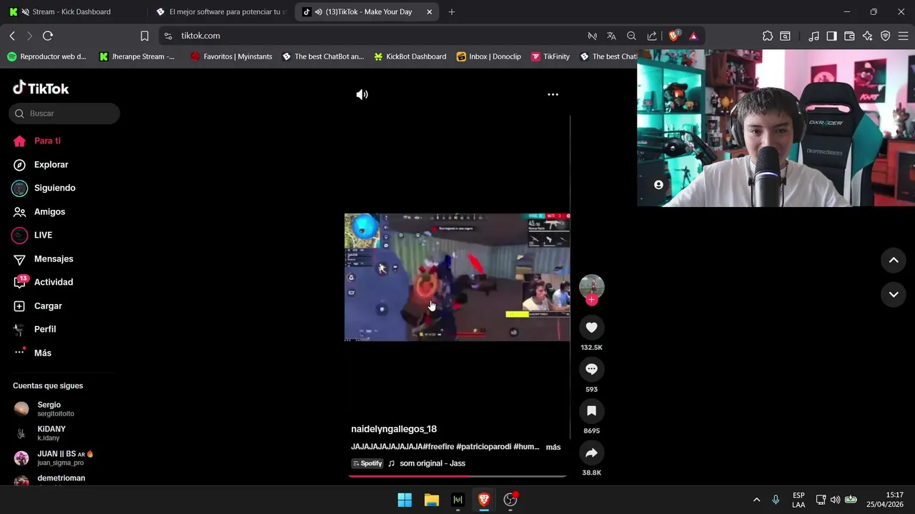Save the video with the bookmark icon
Image resolution: width=915 pixels, height=514 pixels.
pyautogui.click(x=591, y=411)
